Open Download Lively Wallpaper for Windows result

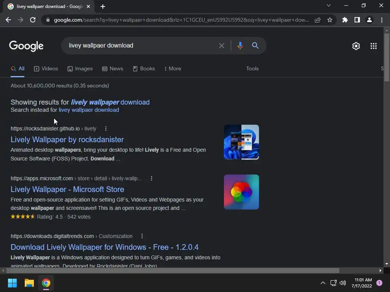point(104,247)
